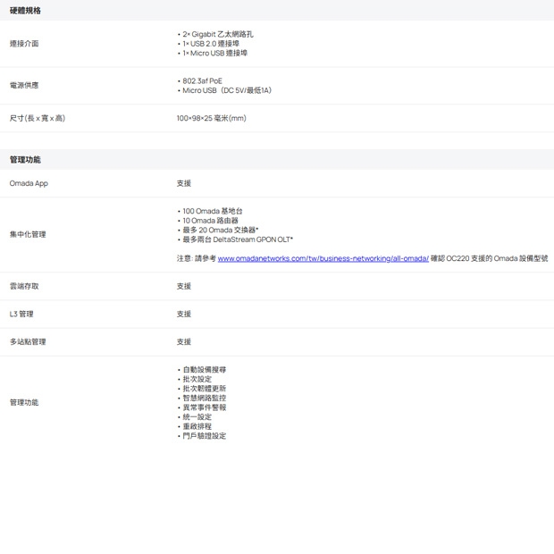
Task: Select the 連接介面 row label
Action: (x=24, y=44)
